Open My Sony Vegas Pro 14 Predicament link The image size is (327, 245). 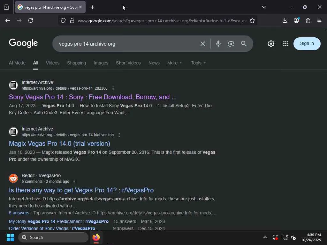click(x=59, y=221)
